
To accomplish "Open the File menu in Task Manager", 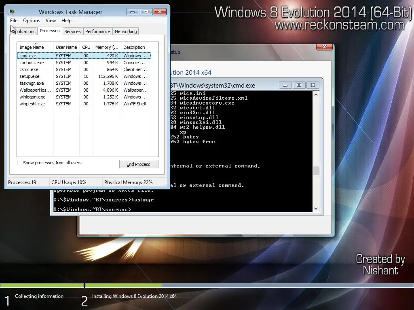I will click(x=14, y=21).
